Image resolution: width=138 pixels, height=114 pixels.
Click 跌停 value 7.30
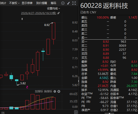(x=134, y=82)
